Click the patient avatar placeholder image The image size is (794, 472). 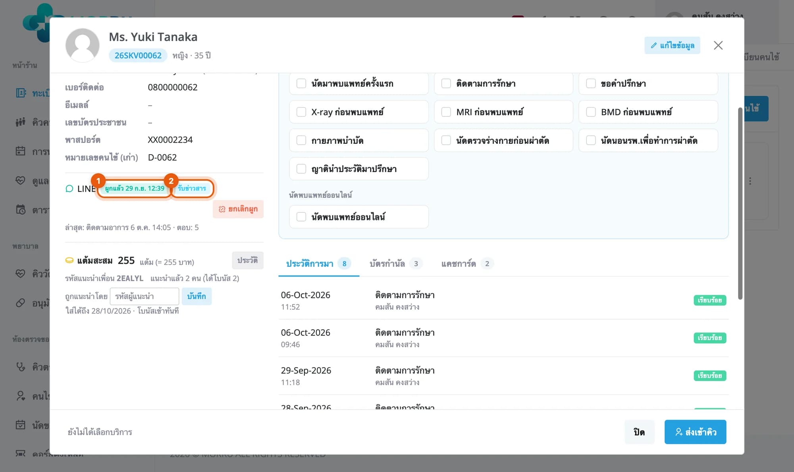pyautogui.click(x=82, y=45)
